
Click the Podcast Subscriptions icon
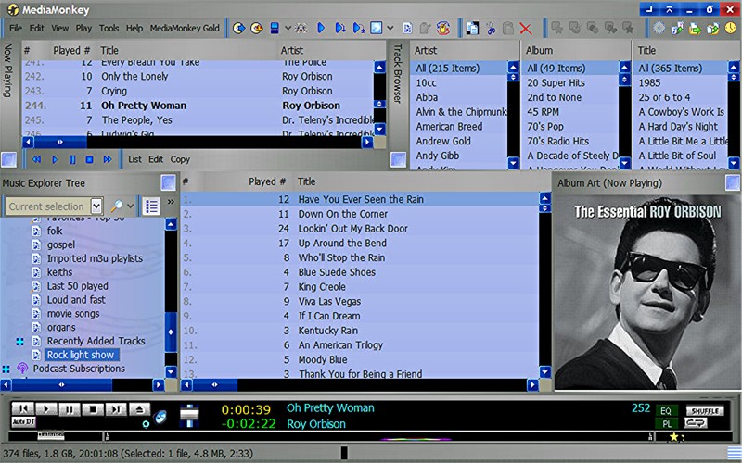coord(22,368)
